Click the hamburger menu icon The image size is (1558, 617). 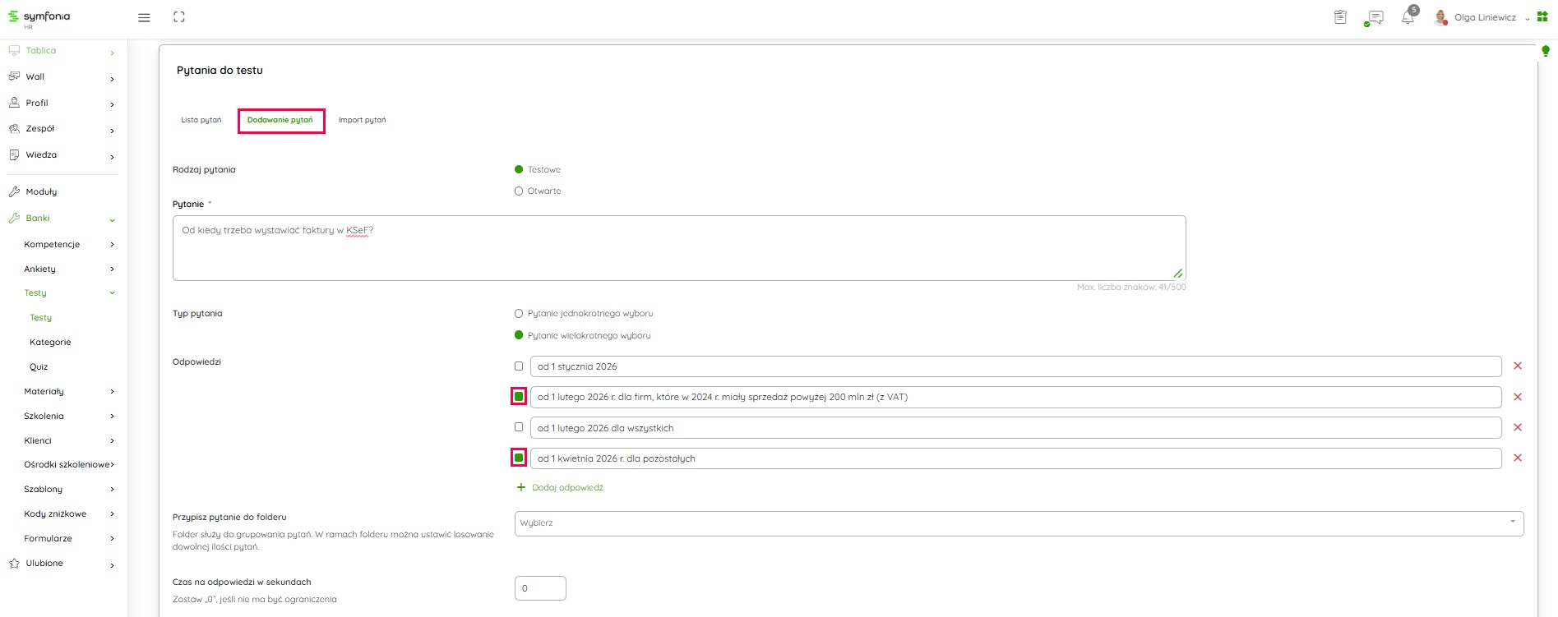click(x=144, y=17)
